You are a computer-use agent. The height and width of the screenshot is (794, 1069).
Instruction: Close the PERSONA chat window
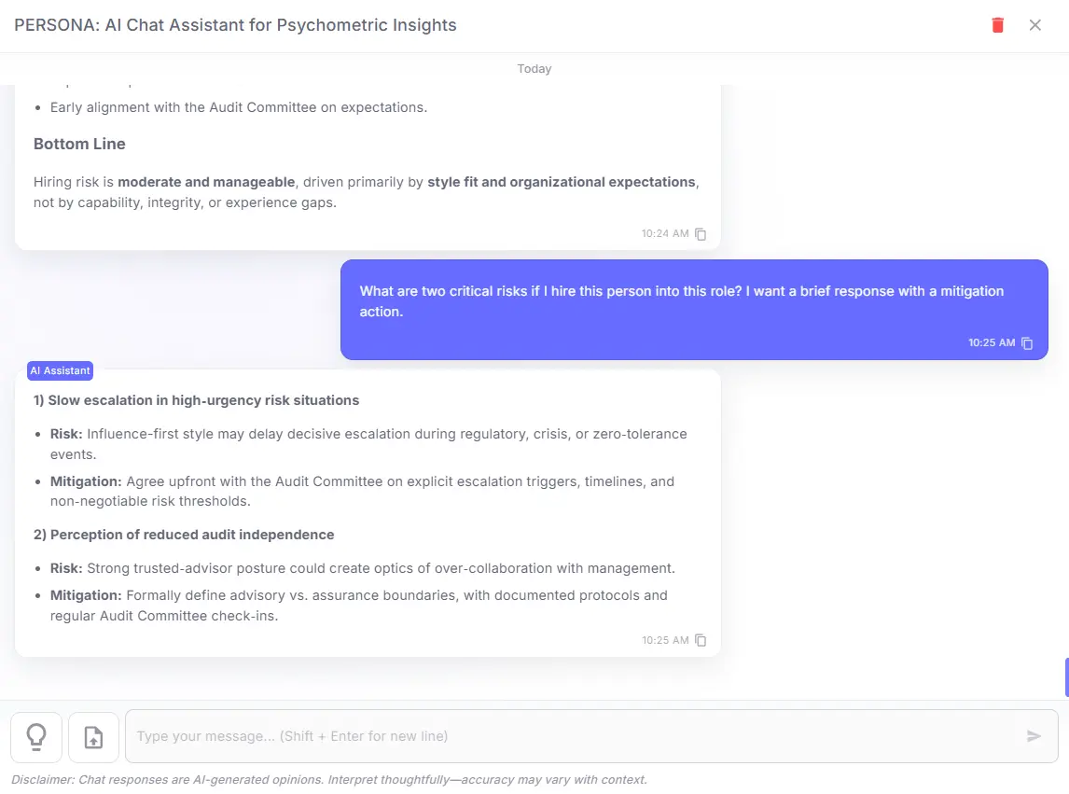[x=1035, y=25]
